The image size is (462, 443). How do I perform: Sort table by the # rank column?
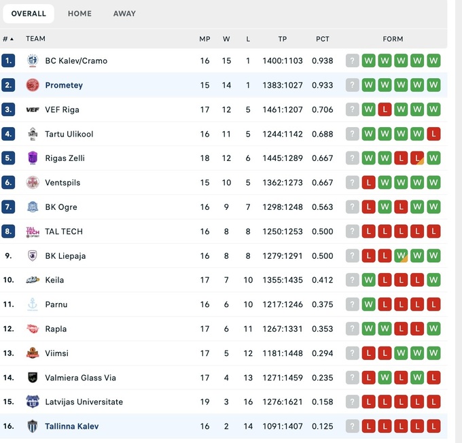[x=8, y=39]
